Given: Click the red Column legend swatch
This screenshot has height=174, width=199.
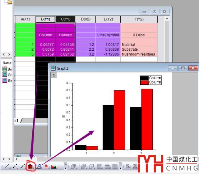Looking at the screenshot, I should pyautogui.click(x=144, y=82).
